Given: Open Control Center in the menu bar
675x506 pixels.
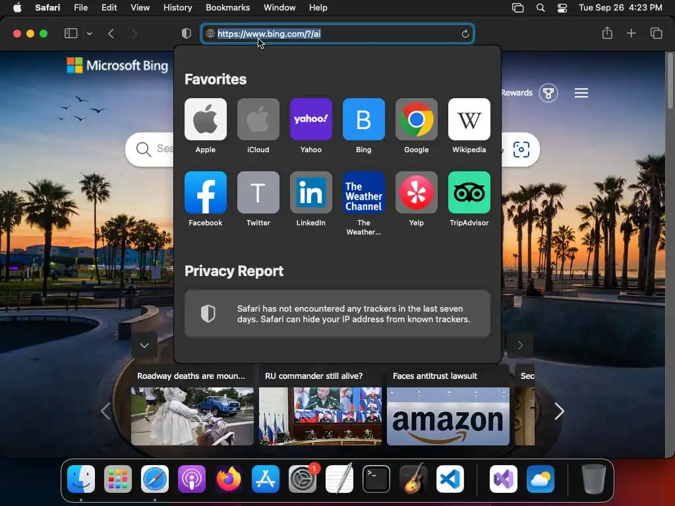Looking at the screenshot, I should click(x=562, y=8).
